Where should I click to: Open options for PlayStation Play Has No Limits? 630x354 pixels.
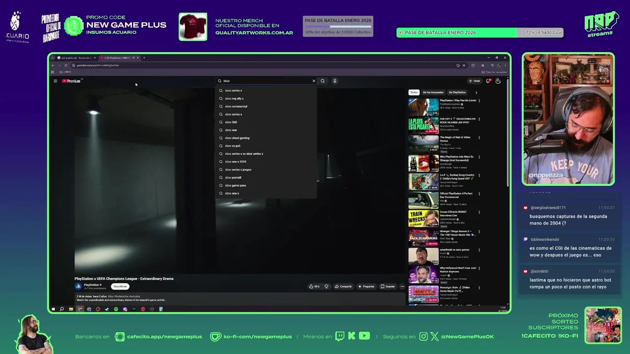click(x=479, y=101)
